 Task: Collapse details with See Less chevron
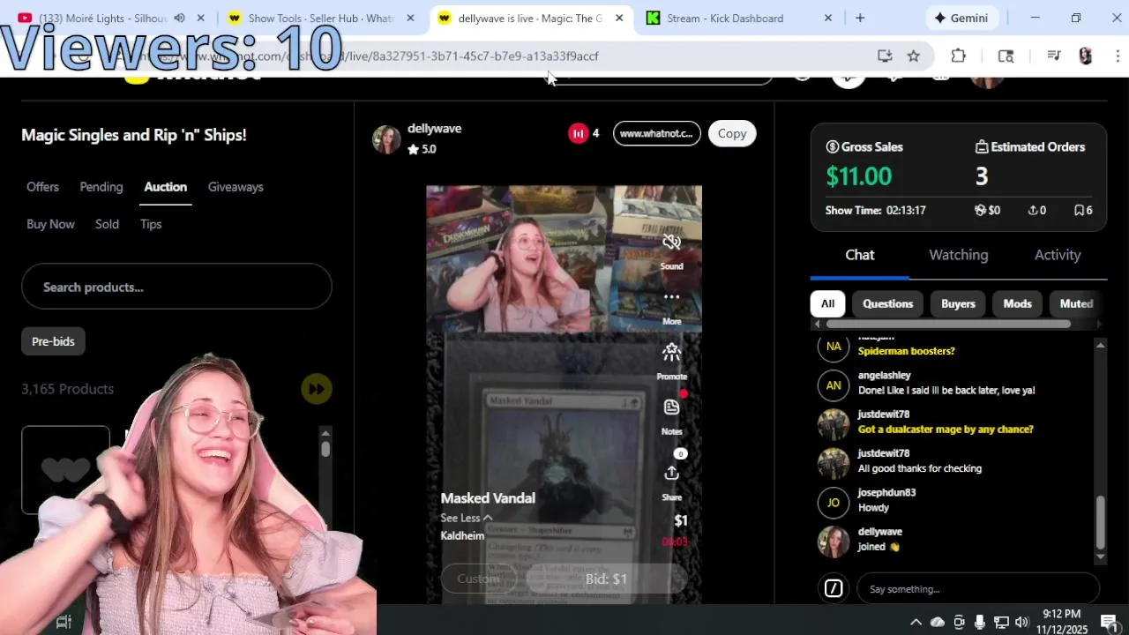point(487,519)
